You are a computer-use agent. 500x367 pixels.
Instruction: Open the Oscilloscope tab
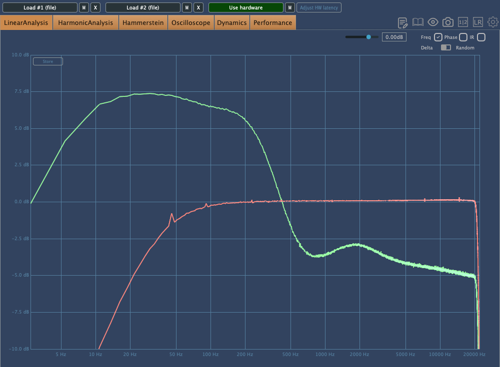pyautogui.click(x=191, y=23)
